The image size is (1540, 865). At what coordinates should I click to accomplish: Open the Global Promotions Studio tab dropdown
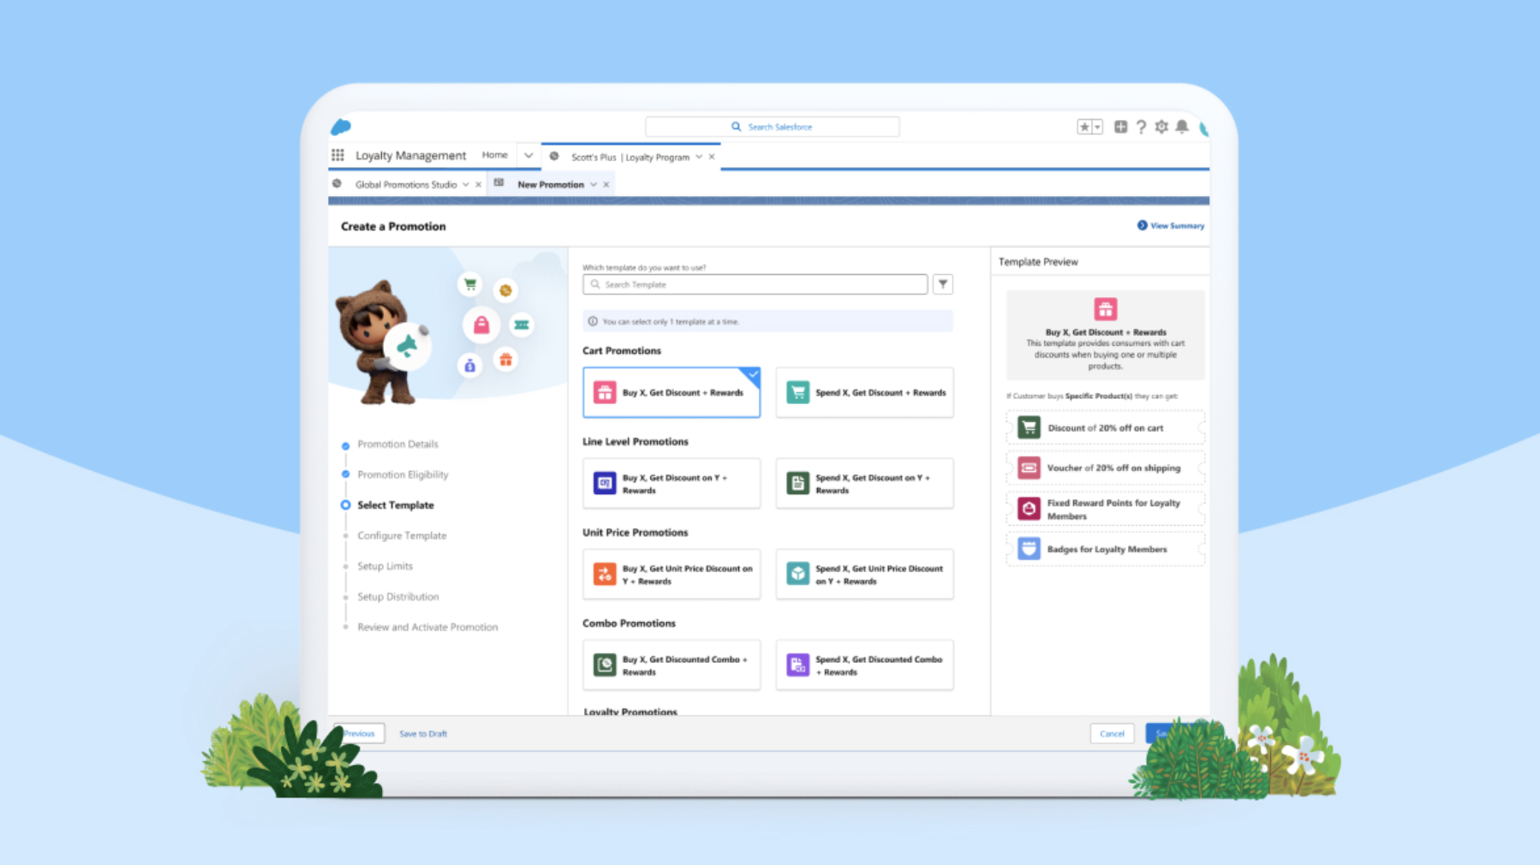pyautogui.click(x=466, y=185)
